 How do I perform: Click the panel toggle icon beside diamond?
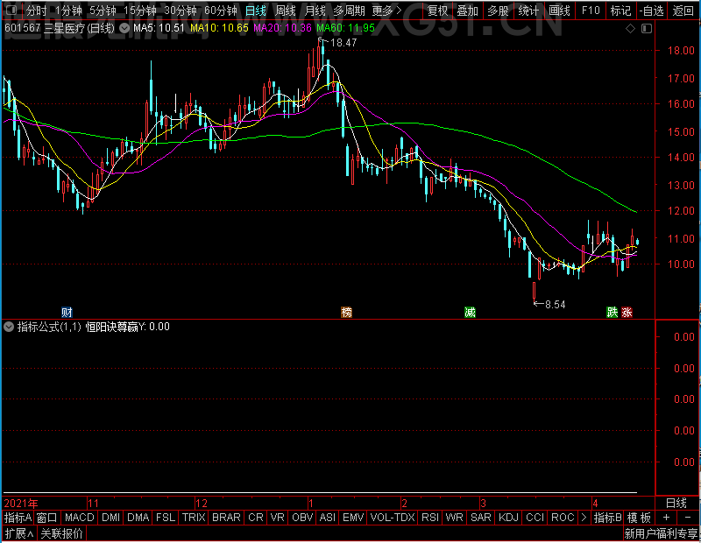tap(647, 29)
